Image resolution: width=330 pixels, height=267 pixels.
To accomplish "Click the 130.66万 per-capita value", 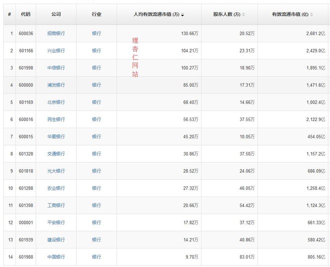I will click(x=189, y=33).
